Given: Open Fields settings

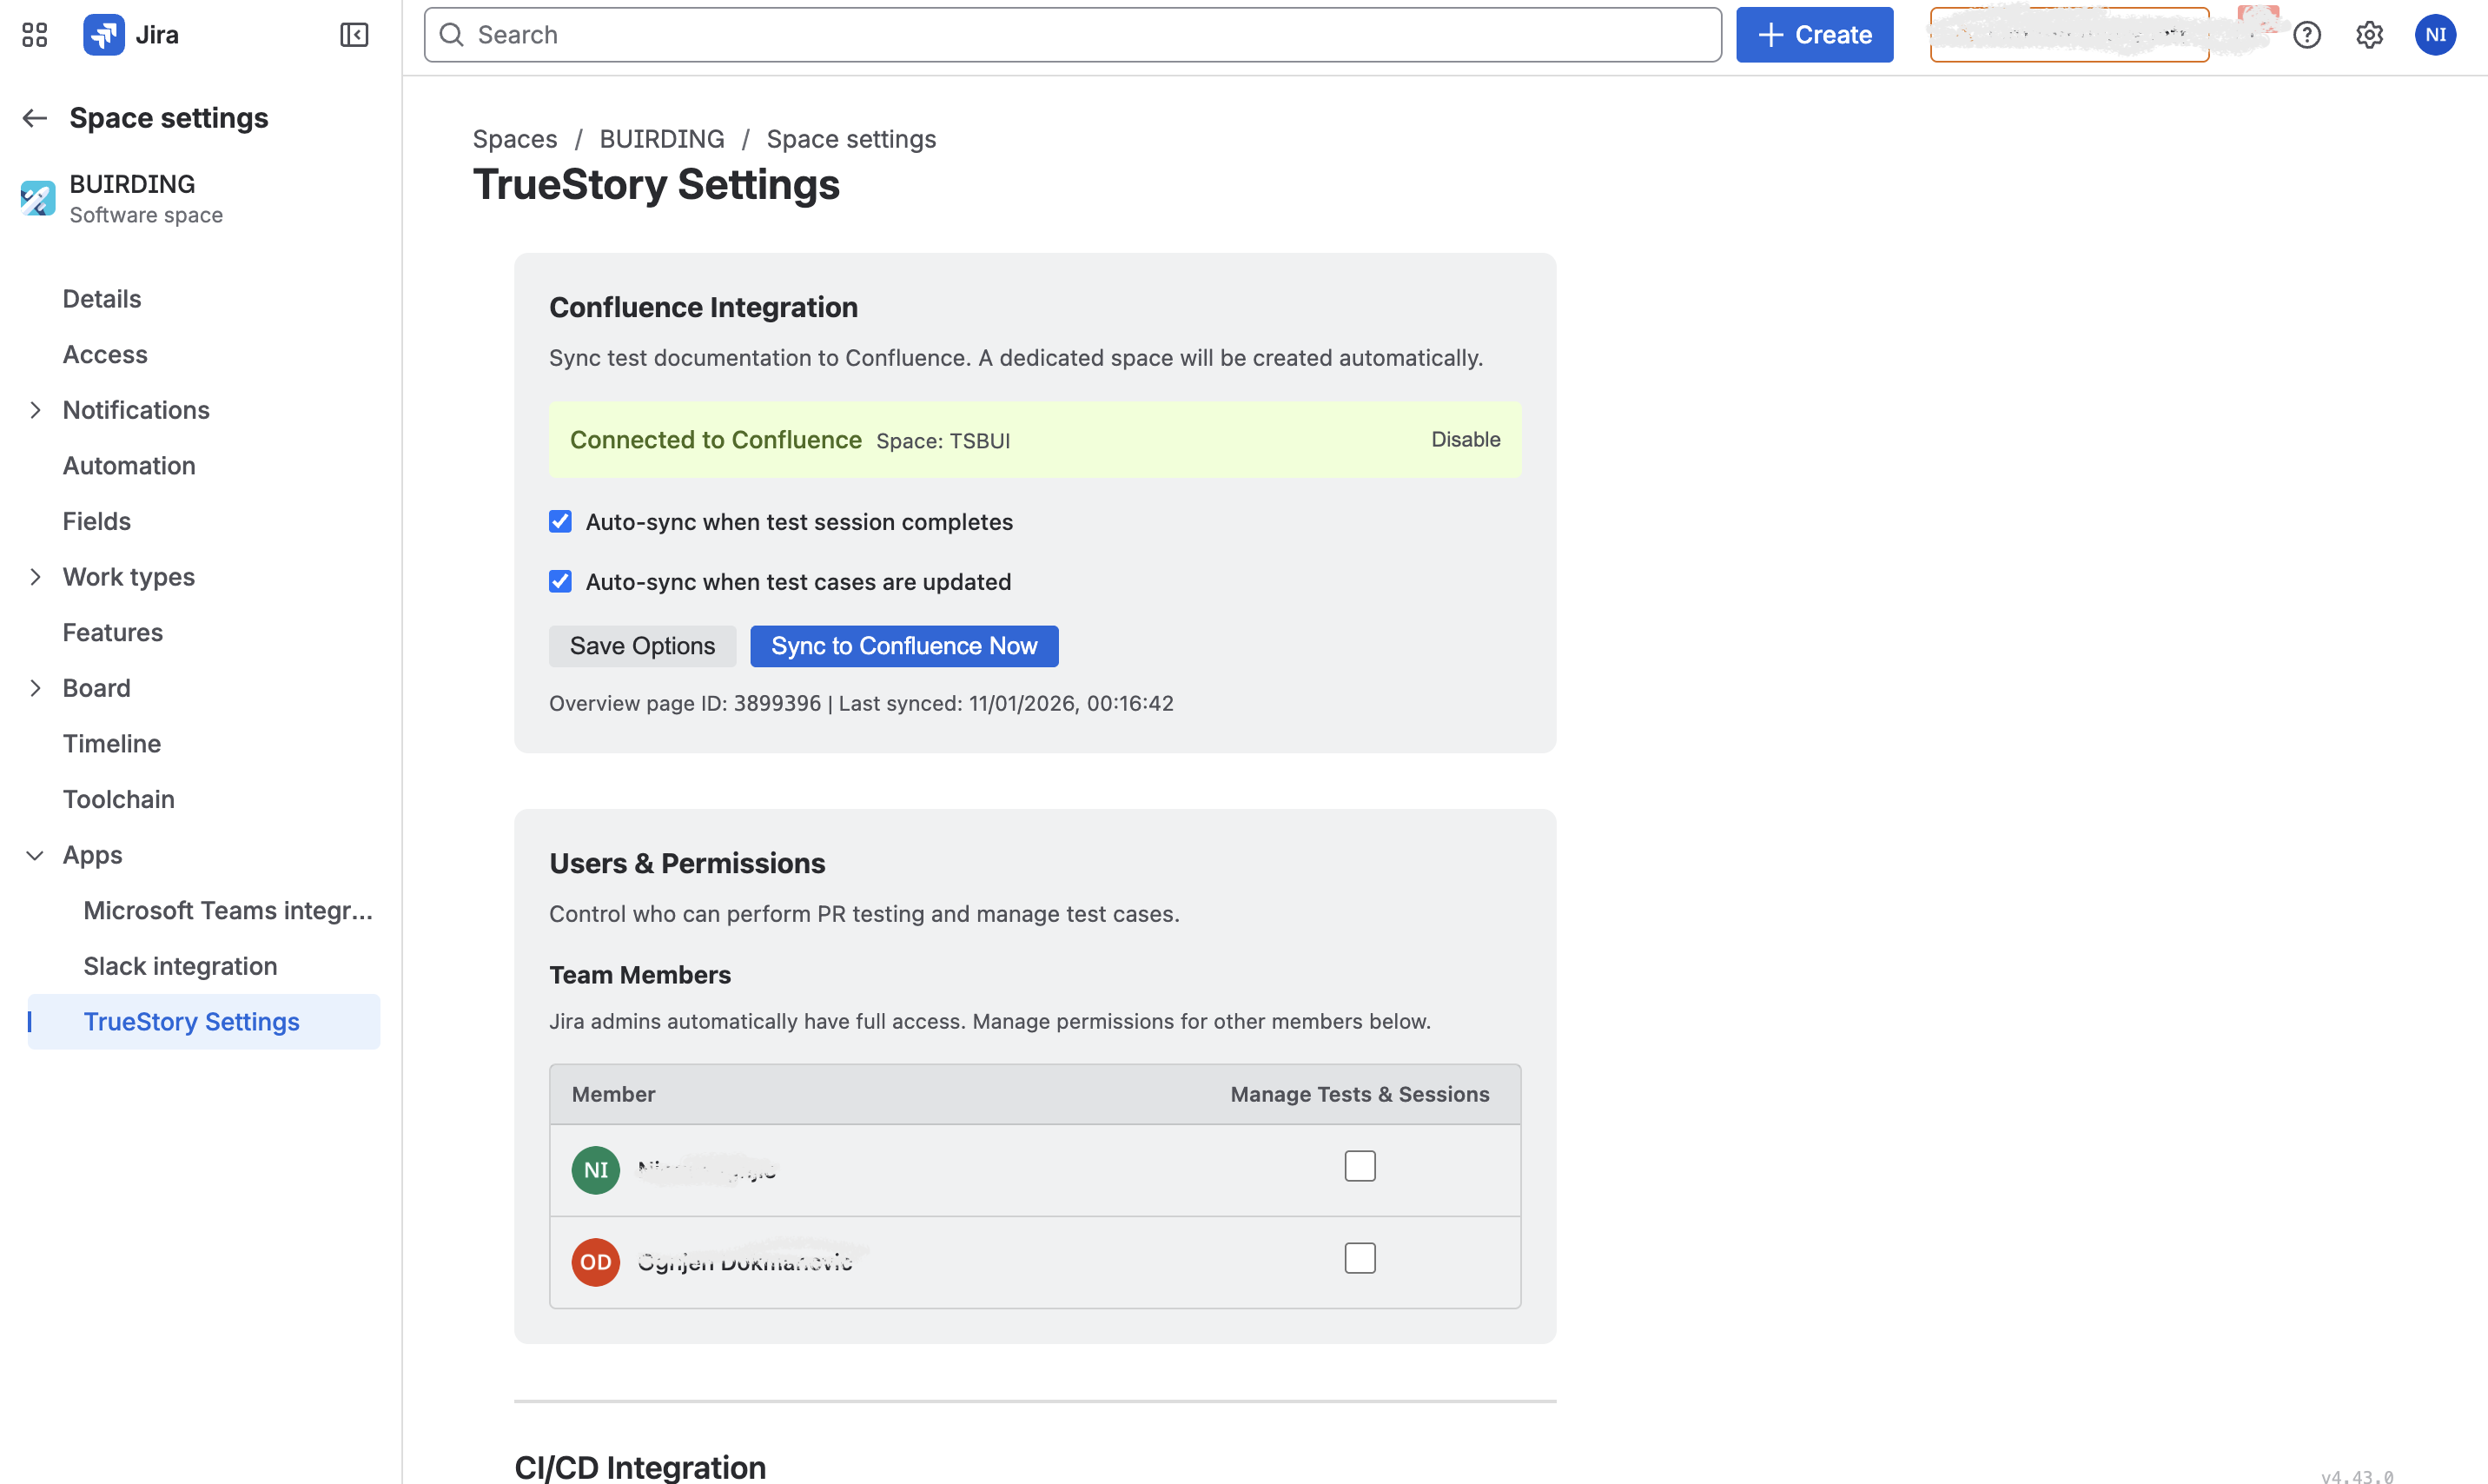Looking at the screenshot, I should point(97,521).
